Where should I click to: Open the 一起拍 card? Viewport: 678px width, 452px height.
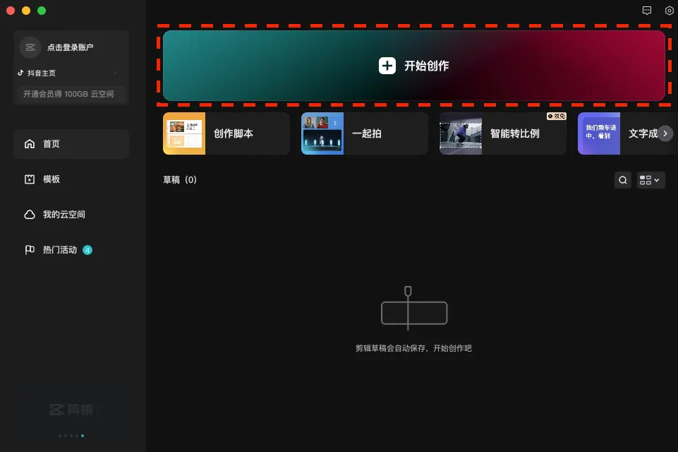tap(365, 133)
